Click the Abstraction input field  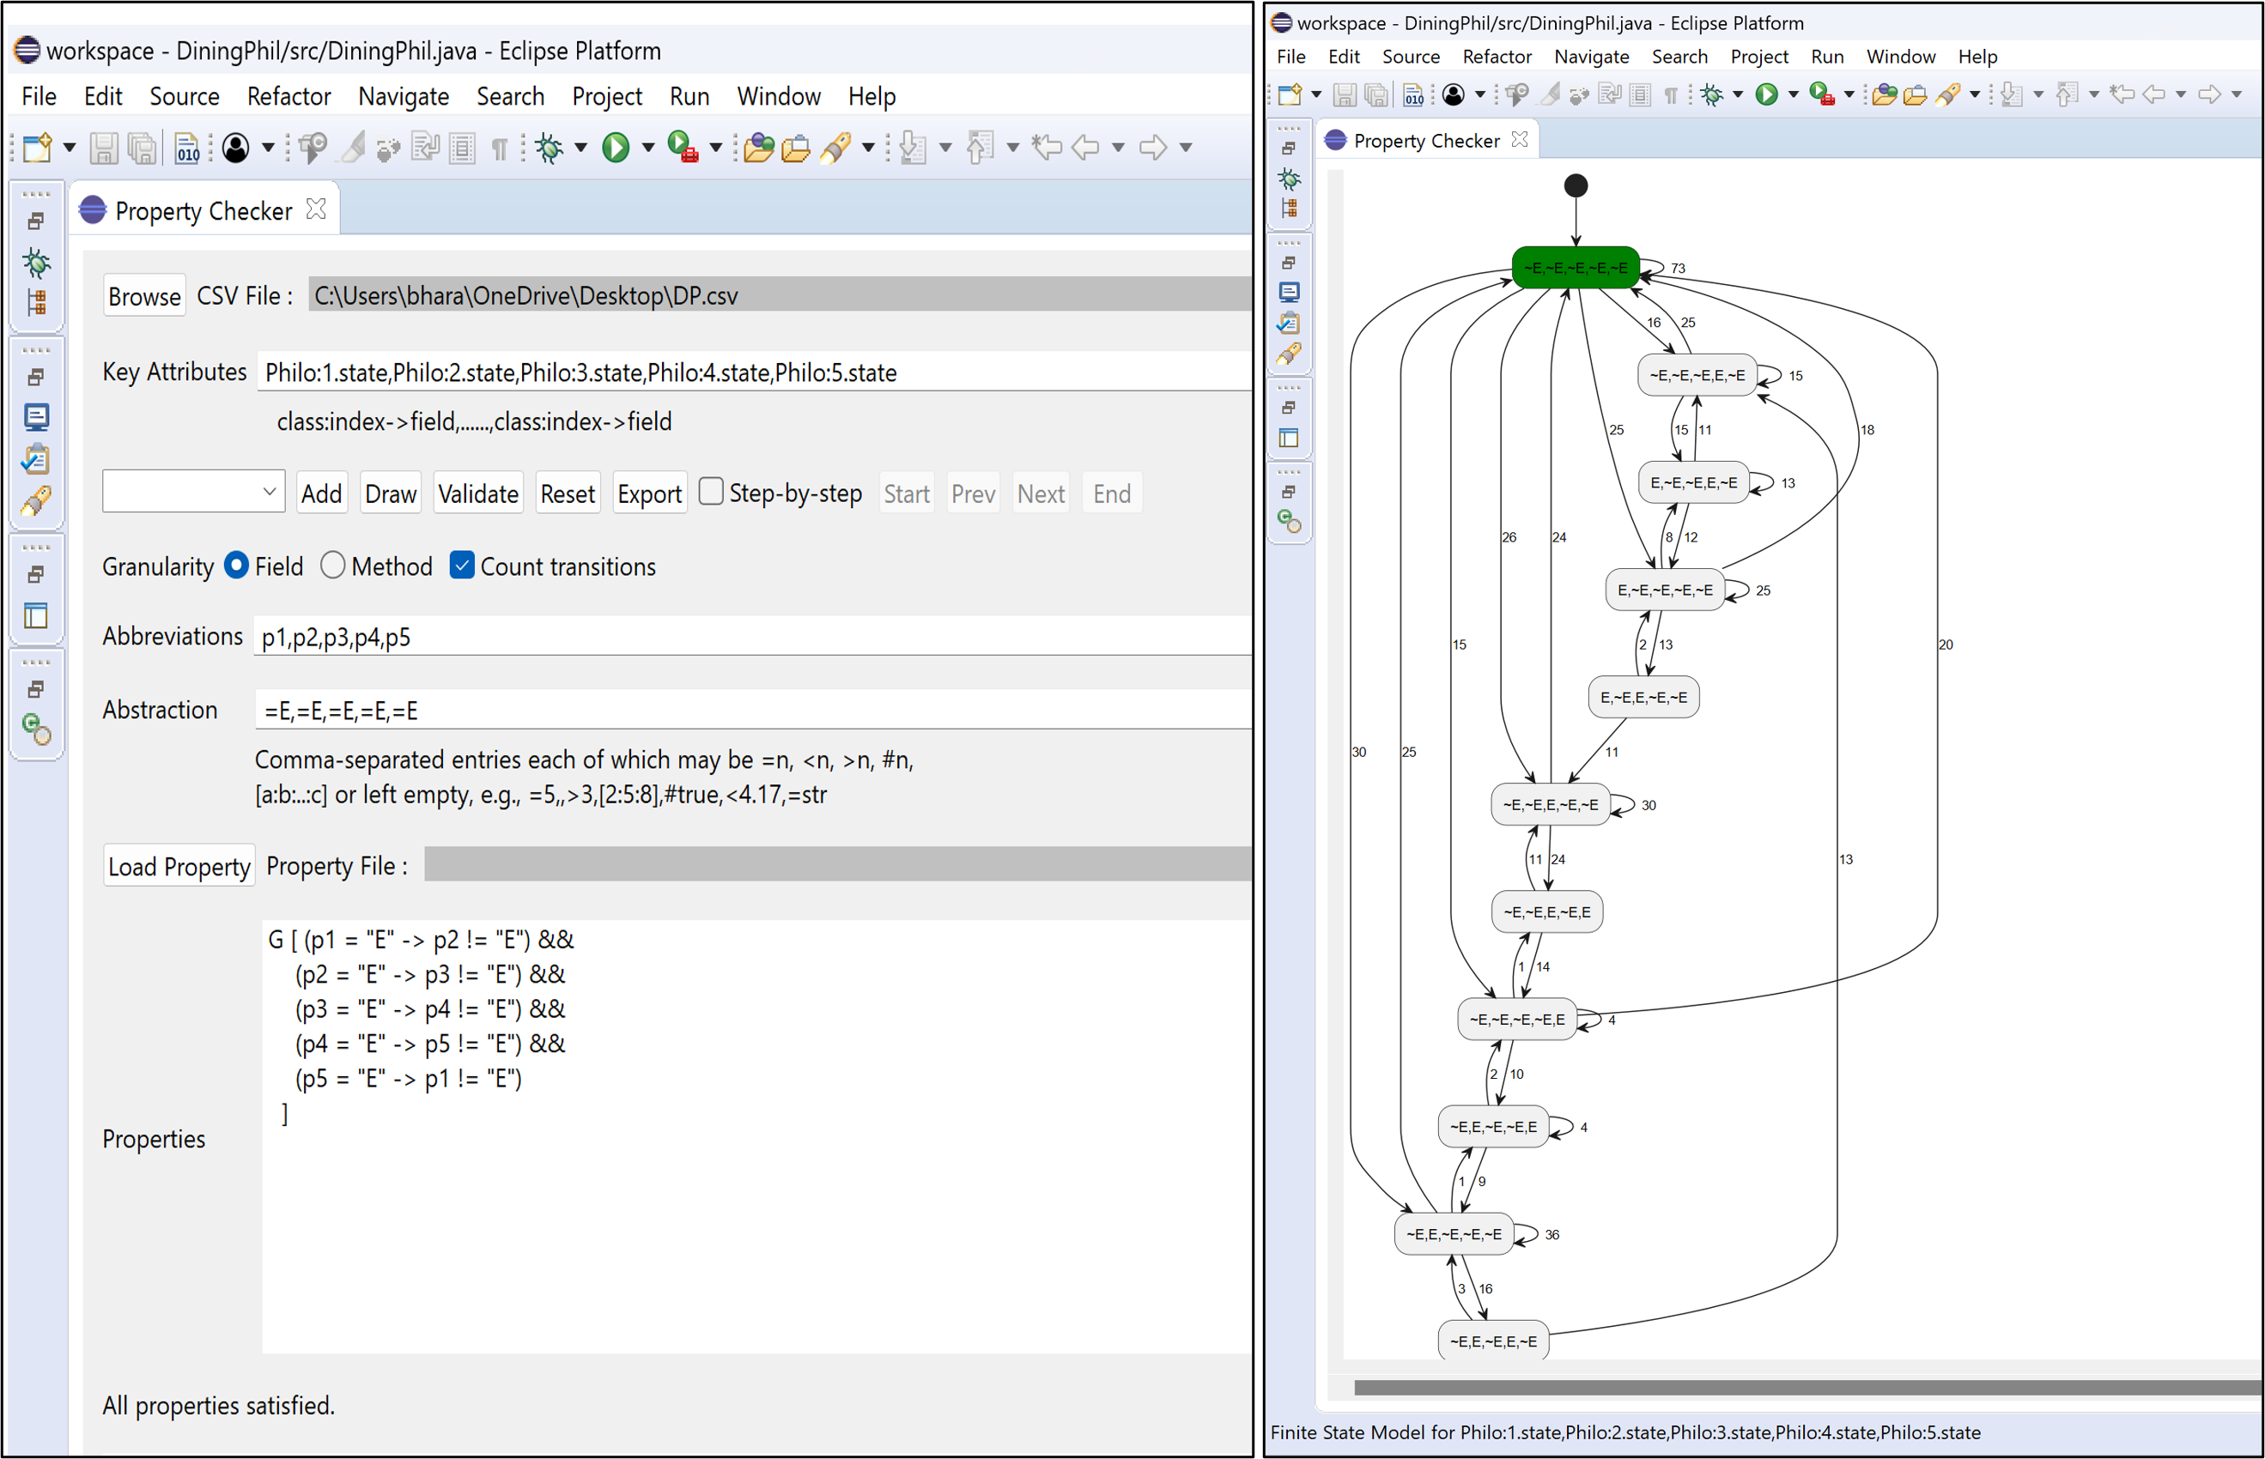point(749,711)
